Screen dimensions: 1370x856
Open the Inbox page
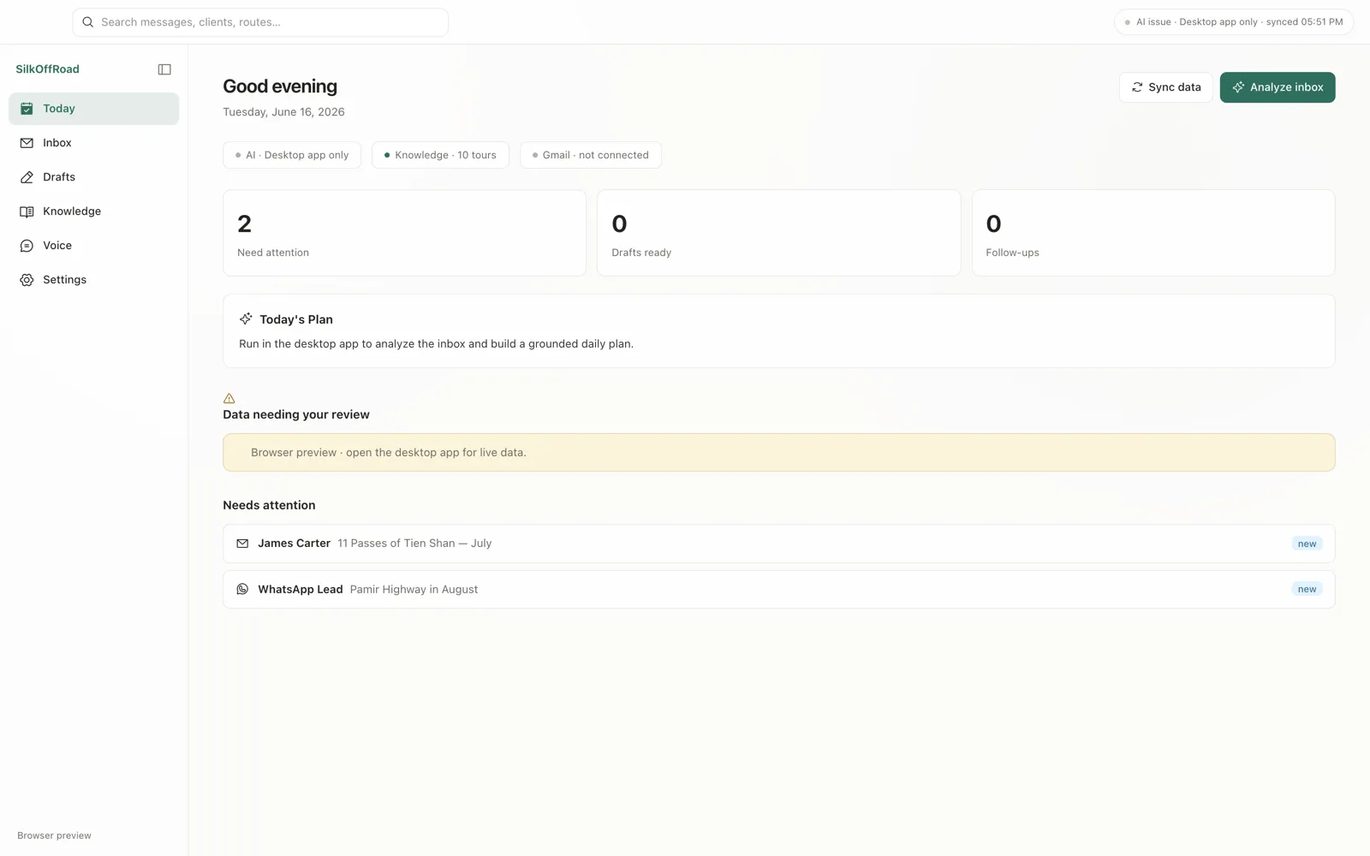click(93, 143)
